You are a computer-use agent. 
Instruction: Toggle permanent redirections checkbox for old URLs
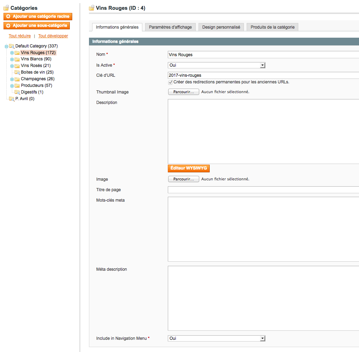(x=170, y=82)
